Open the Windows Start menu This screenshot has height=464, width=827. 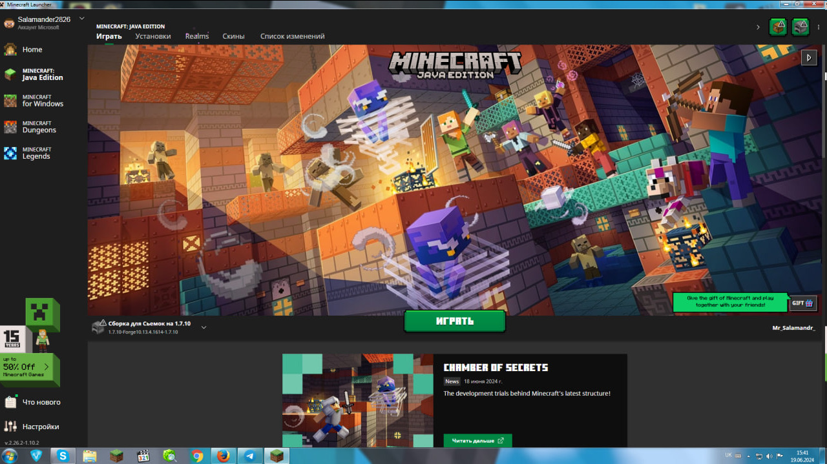tap(11, 456)
